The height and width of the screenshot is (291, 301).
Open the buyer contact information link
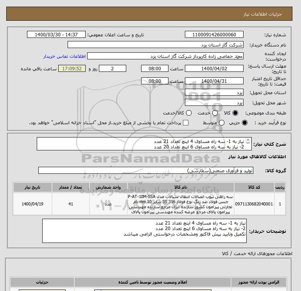64,56
